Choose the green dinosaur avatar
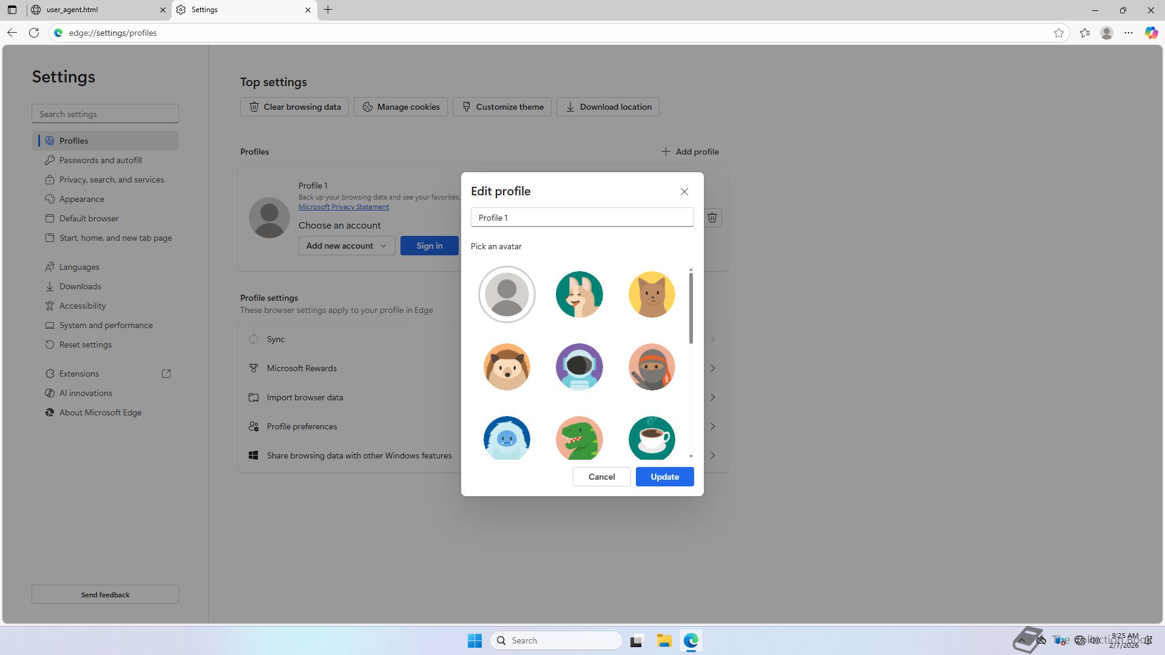The width and height of the screenshot is (1165, 655). pos(579,438)
